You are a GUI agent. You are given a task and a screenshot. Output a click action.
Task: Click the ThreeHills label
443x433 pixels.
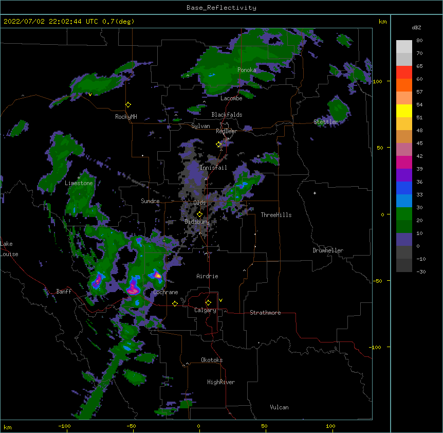pyautogui.click(x=276, y=215)
